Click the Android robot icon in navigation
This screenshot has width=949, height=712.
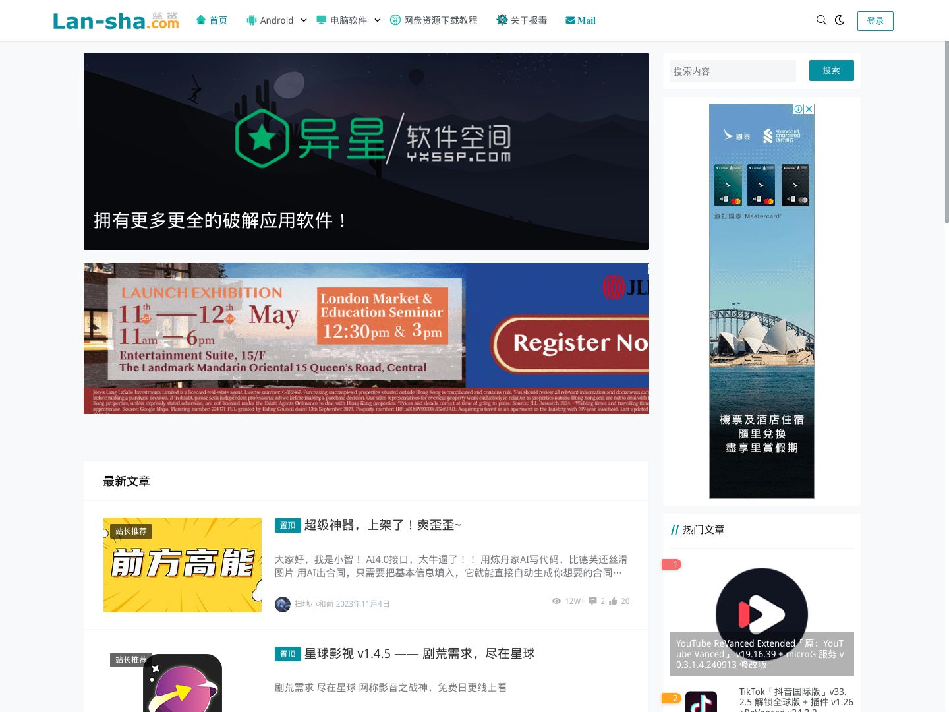coord(252,20)
